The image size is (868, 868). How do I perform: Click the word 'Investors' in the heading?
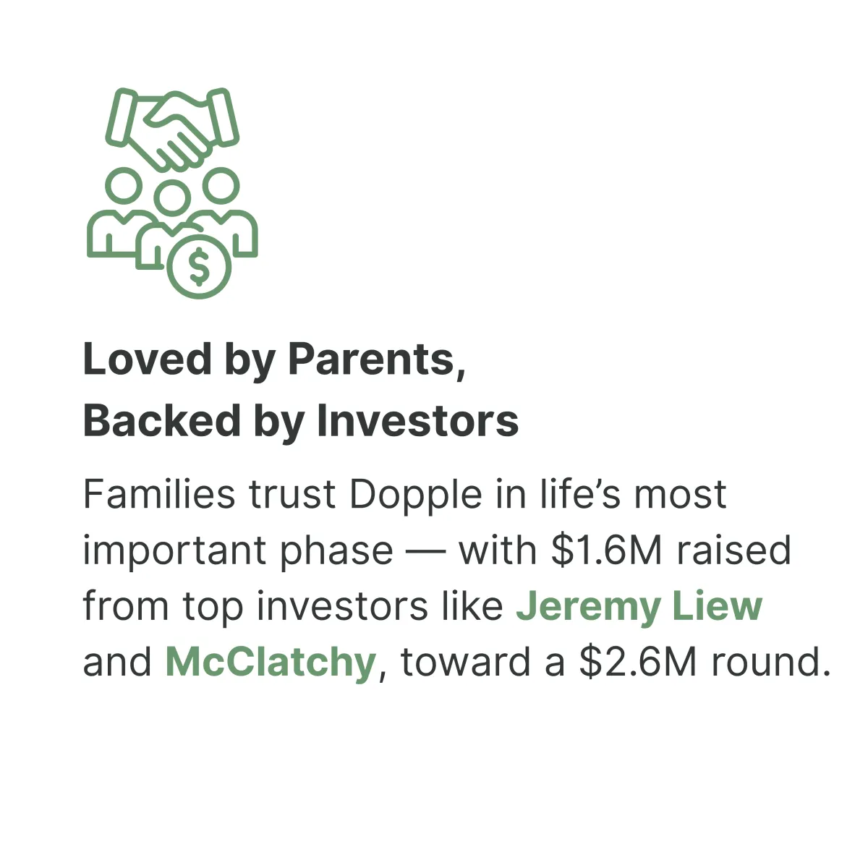pyautogui.click(x=418, y=421)
